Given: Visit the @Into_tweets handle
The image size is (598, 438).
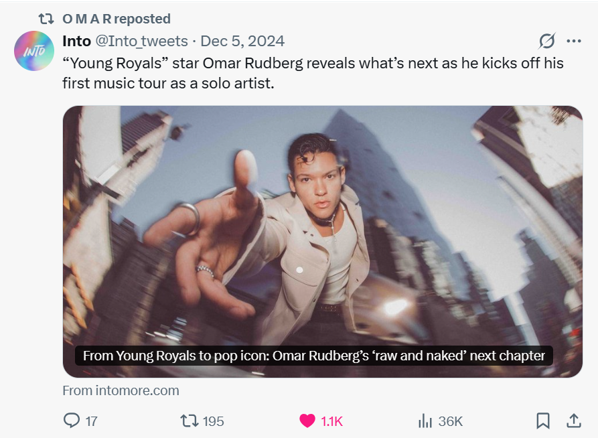Looking at the screenshot, I should 142,41.
